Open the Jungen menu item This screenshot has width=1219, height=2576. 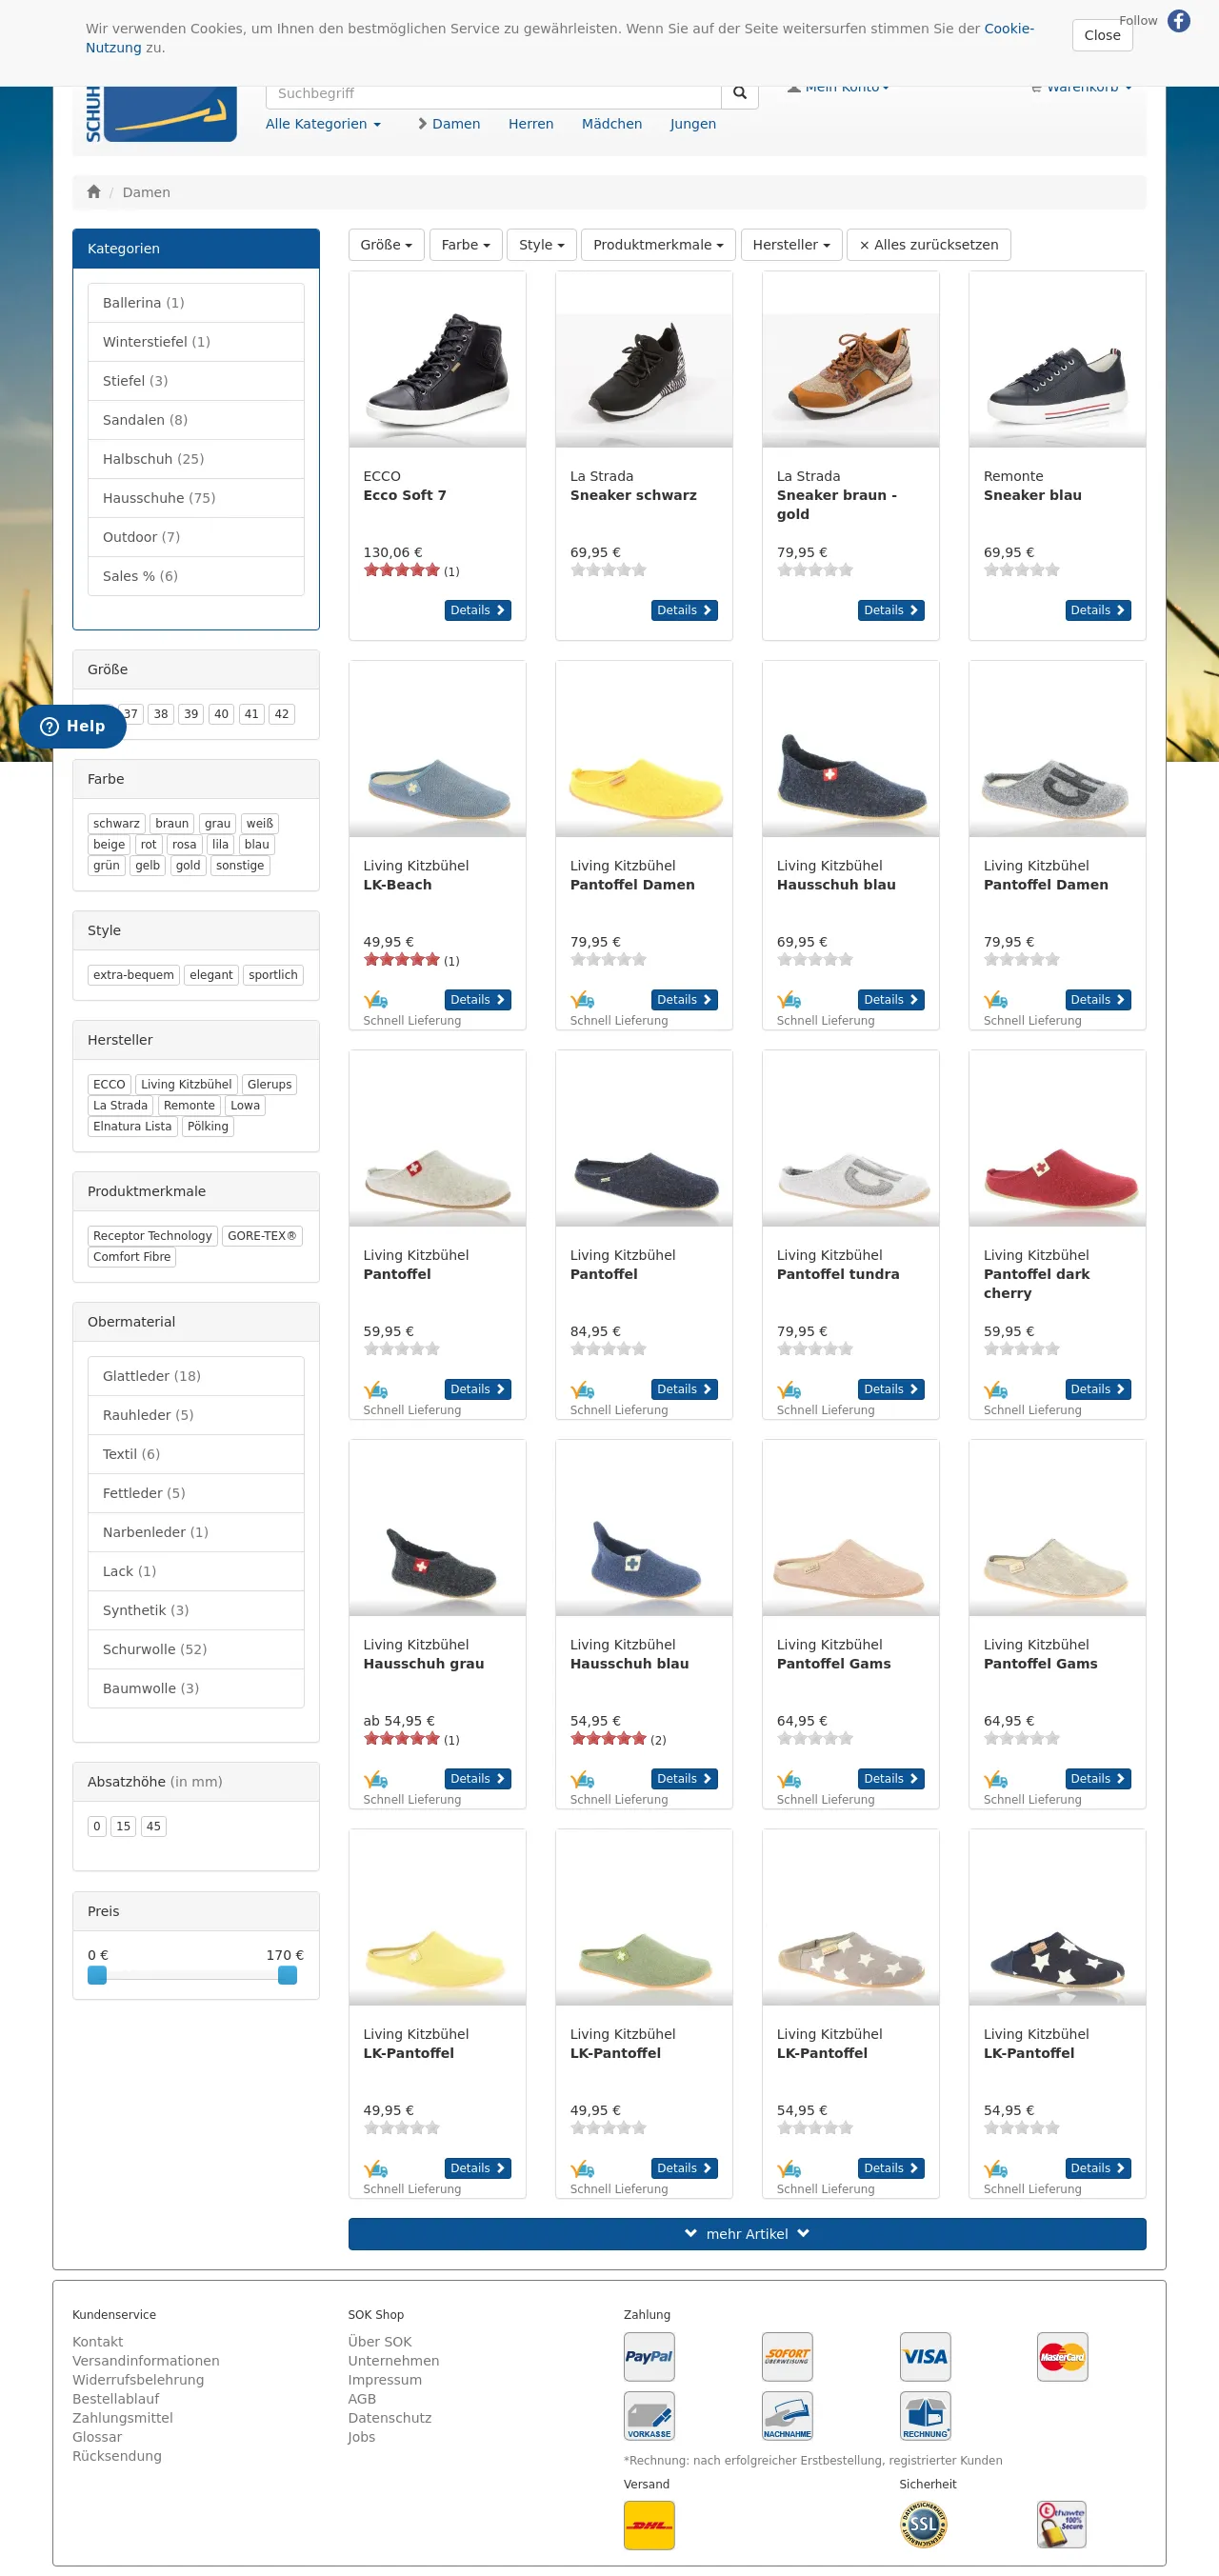pos(693,124)
